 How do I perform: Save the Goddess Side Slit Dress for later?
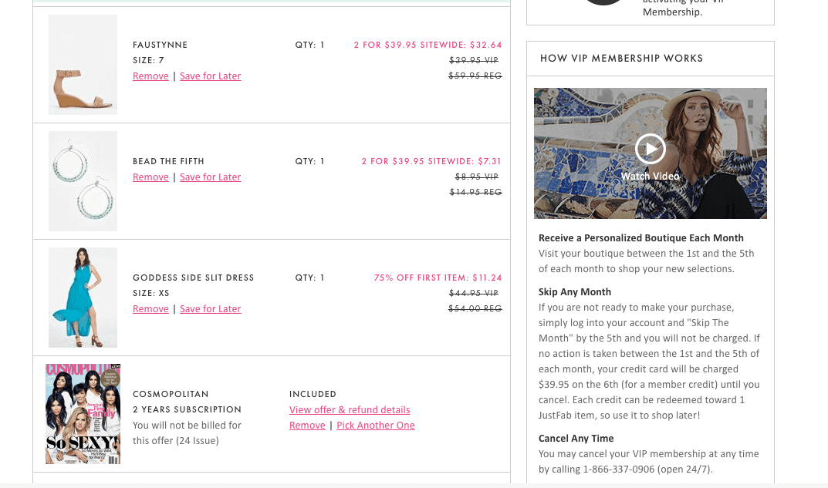tap(210, 308)
